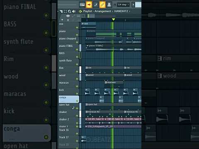Mute the shaker 2 track
The width and height of the screenshot is (199, 149).
77,123
